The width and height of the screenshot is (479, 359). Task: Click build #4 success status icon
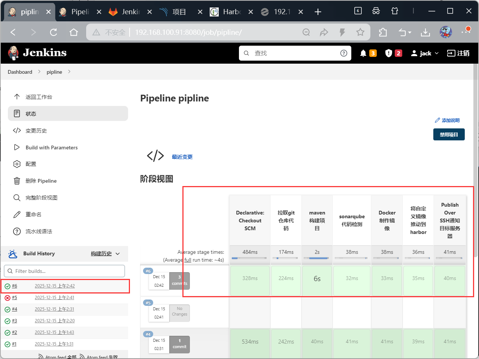coord(7,310)
